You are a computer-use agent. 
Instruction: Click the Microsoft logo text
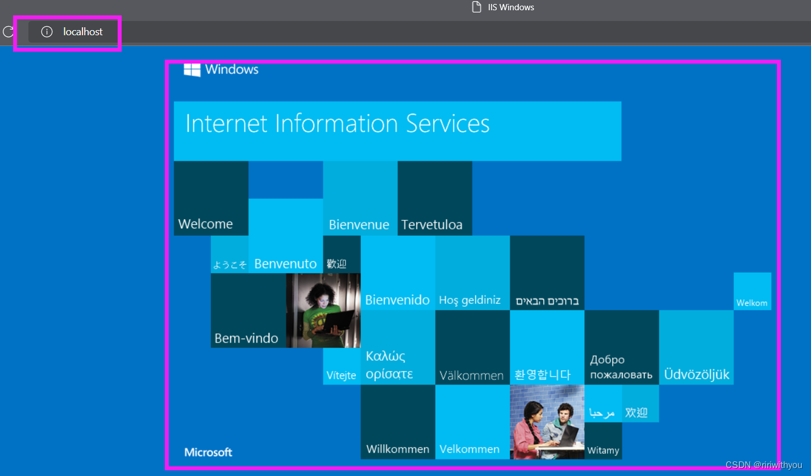pos(209,452)
